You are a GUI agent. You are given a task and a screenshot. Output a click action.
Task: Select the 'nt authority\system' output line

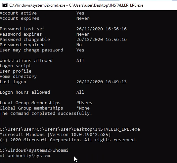pos(25,155)
